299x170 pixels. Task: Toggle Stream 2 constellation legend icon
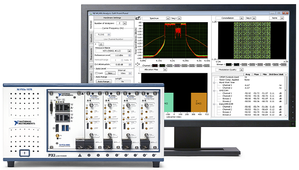(x=236, y=65)
